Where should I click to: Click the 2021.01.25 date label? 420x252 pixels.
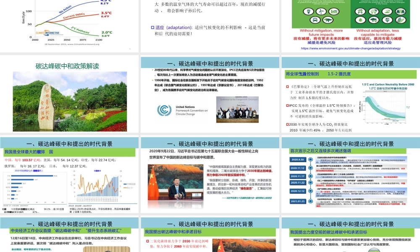point(298,201)
